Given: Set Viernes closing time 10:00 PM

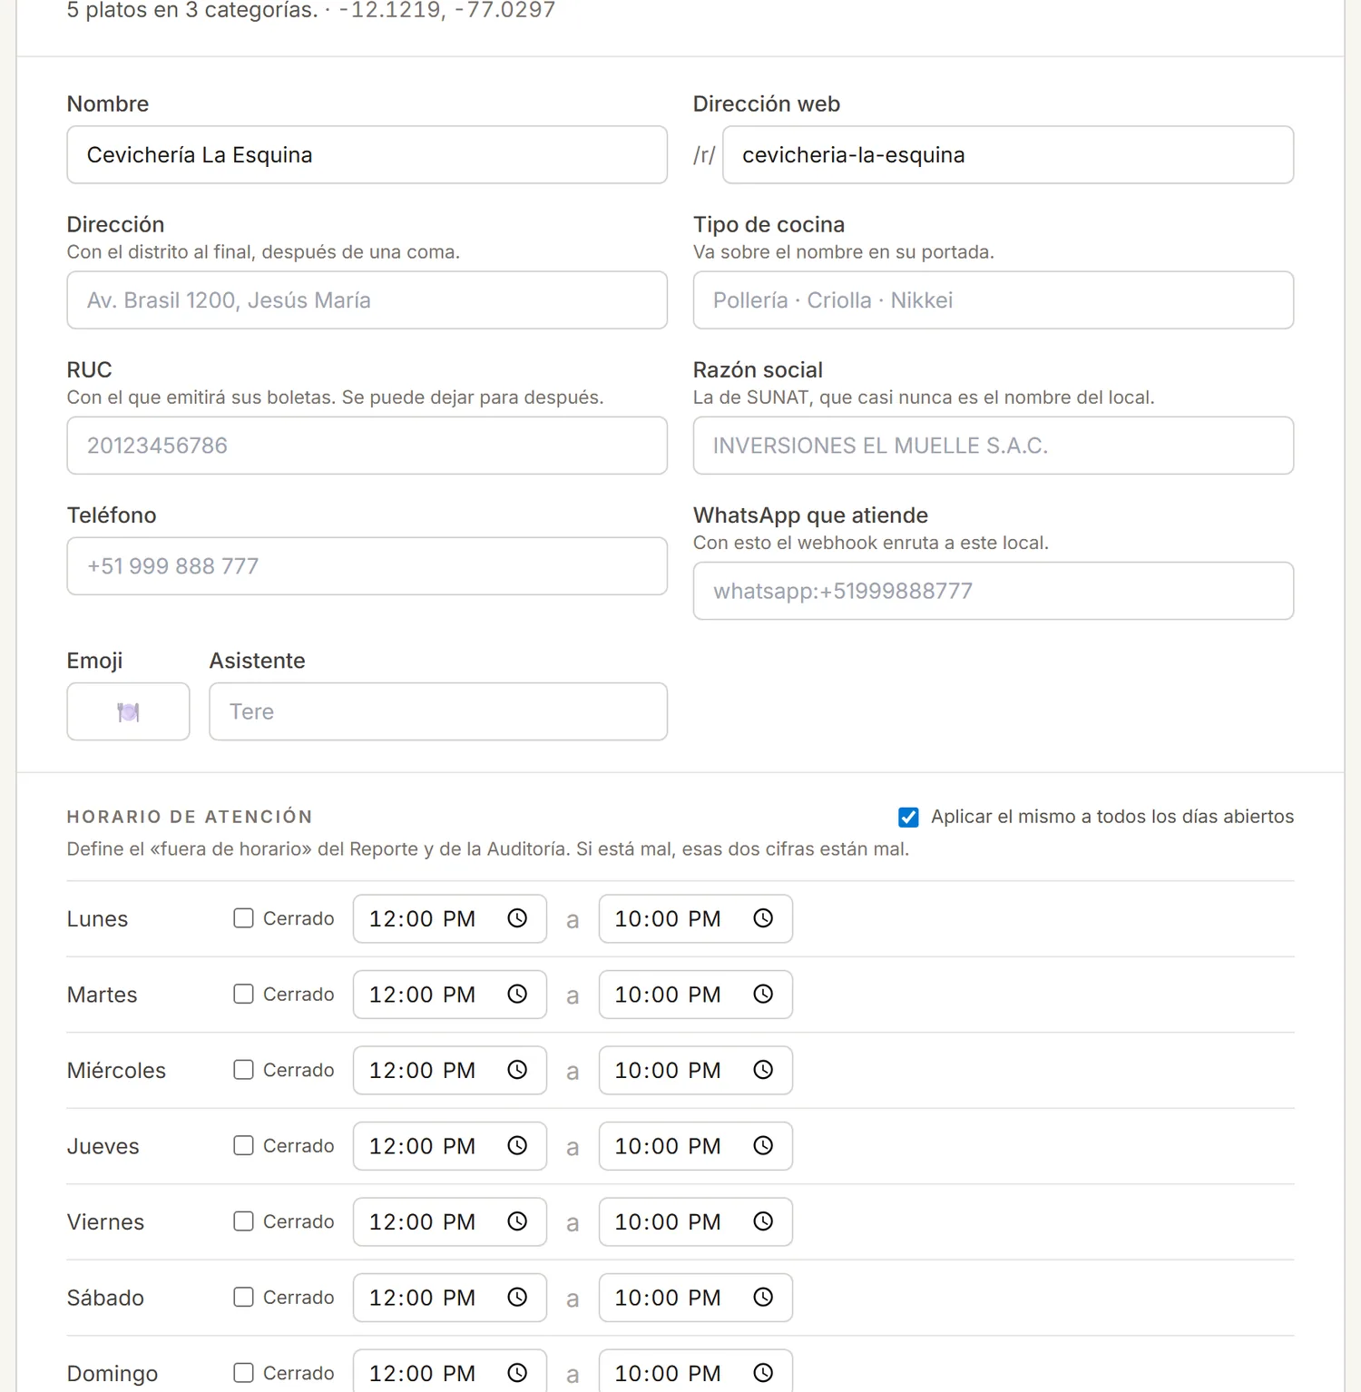Looking at the screenshot, I should pyautogui.click(x=695, y=1221).
